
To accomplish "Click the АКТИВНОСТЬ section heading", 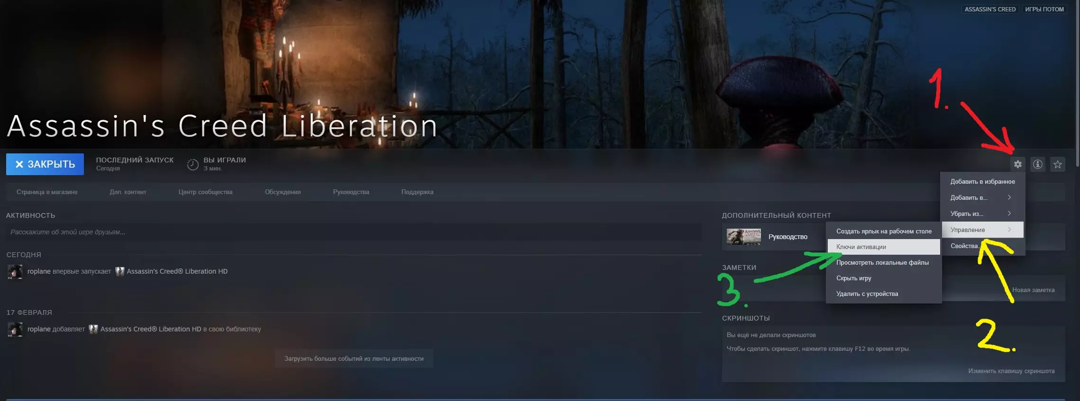I will 30,215.
